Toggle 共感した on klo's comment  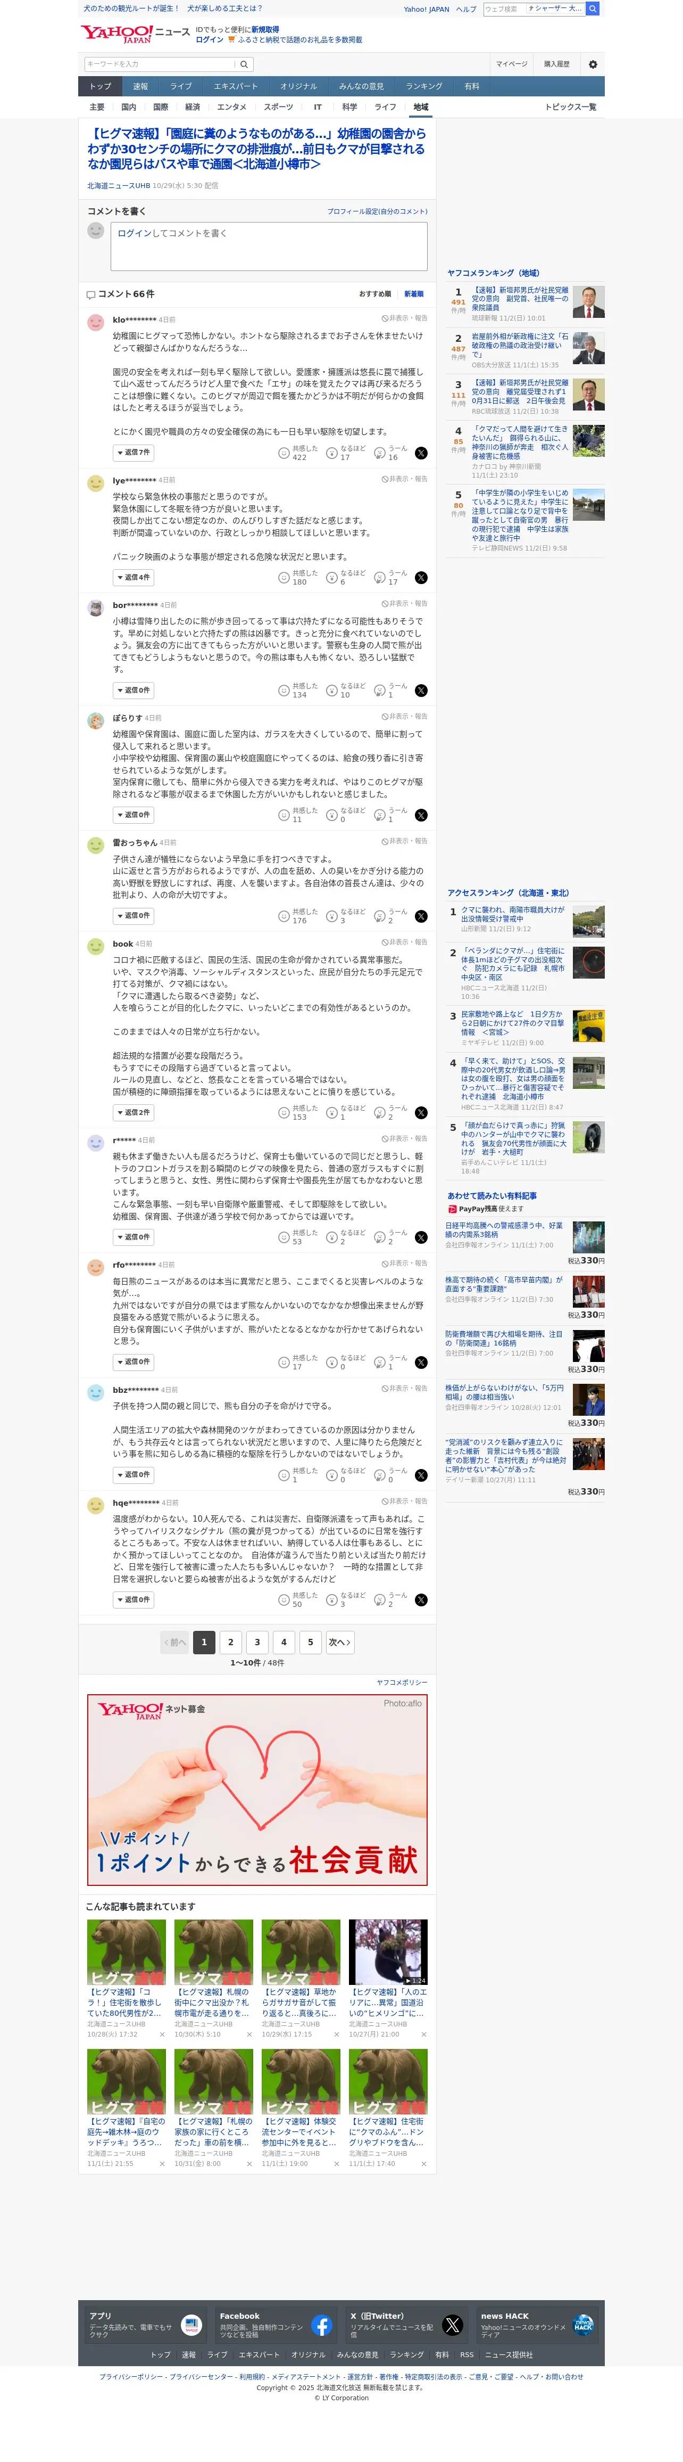point(297,453)
